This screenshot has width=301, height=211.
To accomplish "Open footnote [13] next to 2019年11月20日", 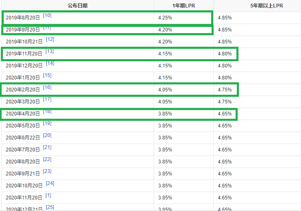I will coord(50,51).
